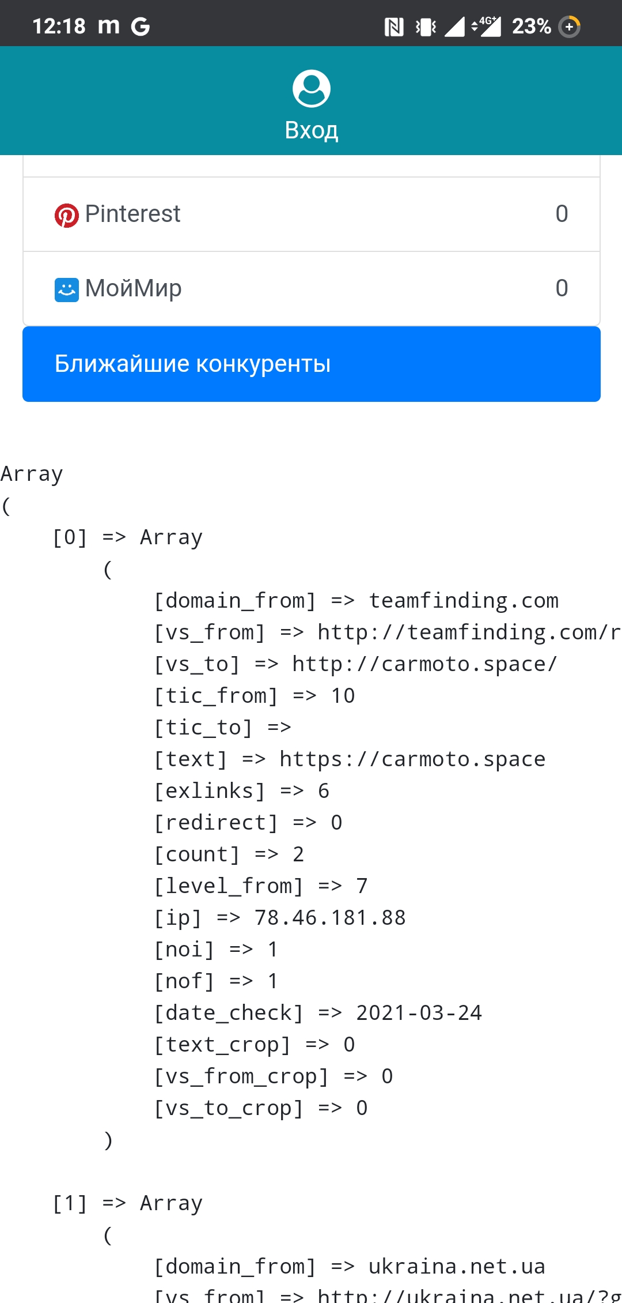This screenshot has width=622, height=1303.
Task: Tap the Google G notification icon
Action: pyautogui.click(x=140, y=27)
